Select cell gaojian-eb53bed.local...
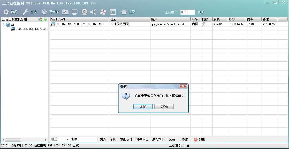Screen dimensions: 289x149 click(170, 24)
